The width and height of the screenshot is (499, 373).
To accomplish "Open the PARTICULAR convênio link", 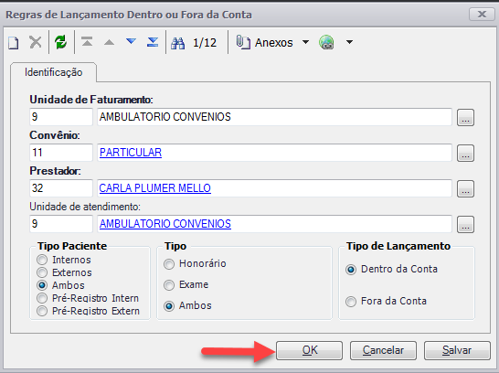I will 131,153.
